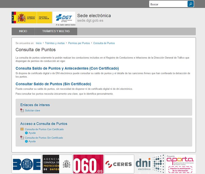
Task: Click the DGT logo in header
Action: click(64, 17)
